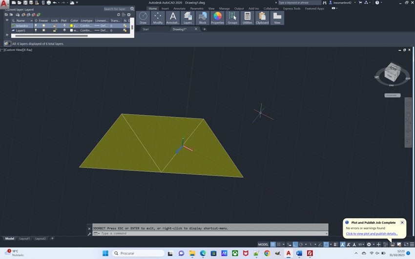
Task: Toggle Freeze sun icon for Layer5
Action: [43, 30]
